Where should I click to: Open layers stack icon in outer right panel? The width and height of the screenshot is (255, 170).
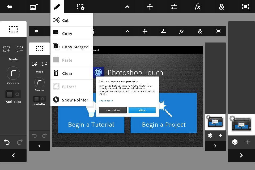point(235,142)
